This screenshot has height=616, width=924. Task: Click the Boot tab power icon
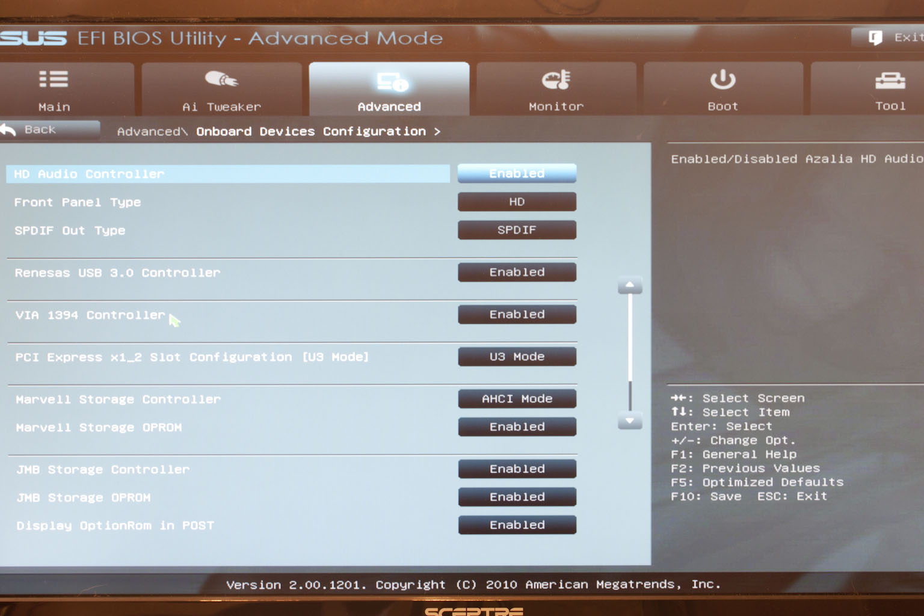(x=722, y=79)
